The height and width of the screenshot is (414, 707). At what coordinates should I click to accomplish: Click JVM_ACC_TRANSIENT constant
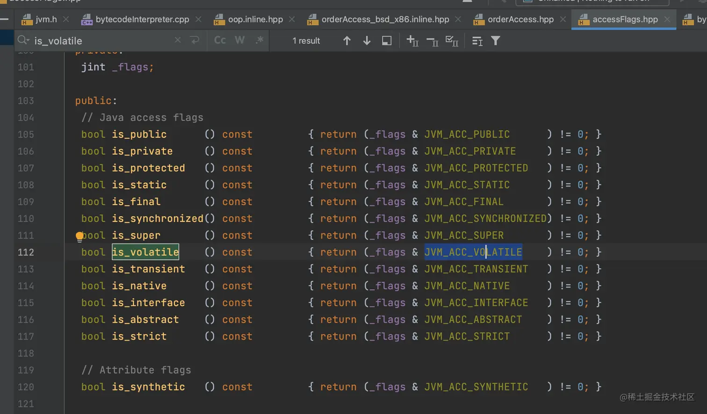[476, 269]
